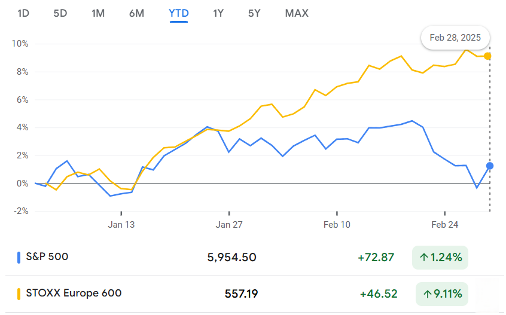Show the 1Y chart range

coord(218,13)
